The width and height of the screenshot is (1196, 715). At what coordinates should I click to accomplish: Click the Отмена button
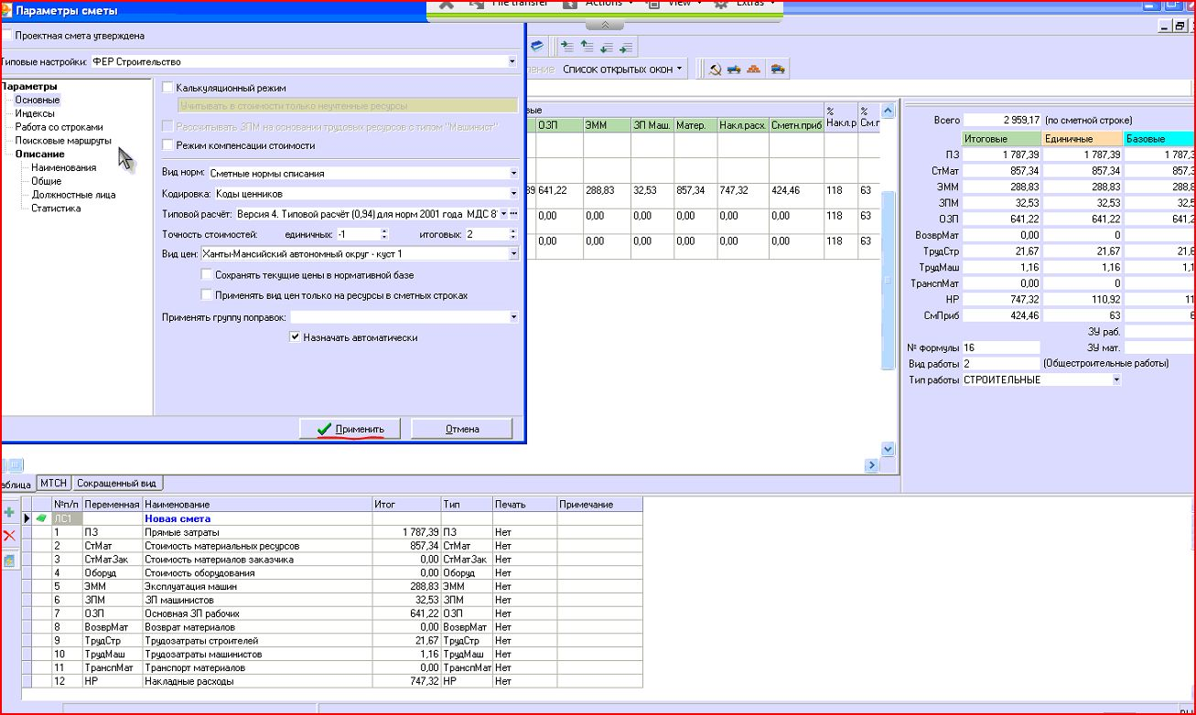(462, 429)
